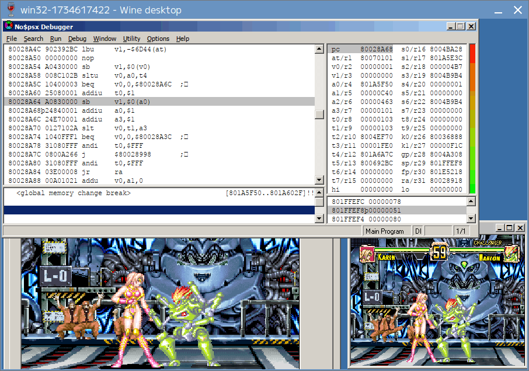Click the s0/r16 register value 8004BA28
This screenshot has height=371, width=529.
coord(446,49)
